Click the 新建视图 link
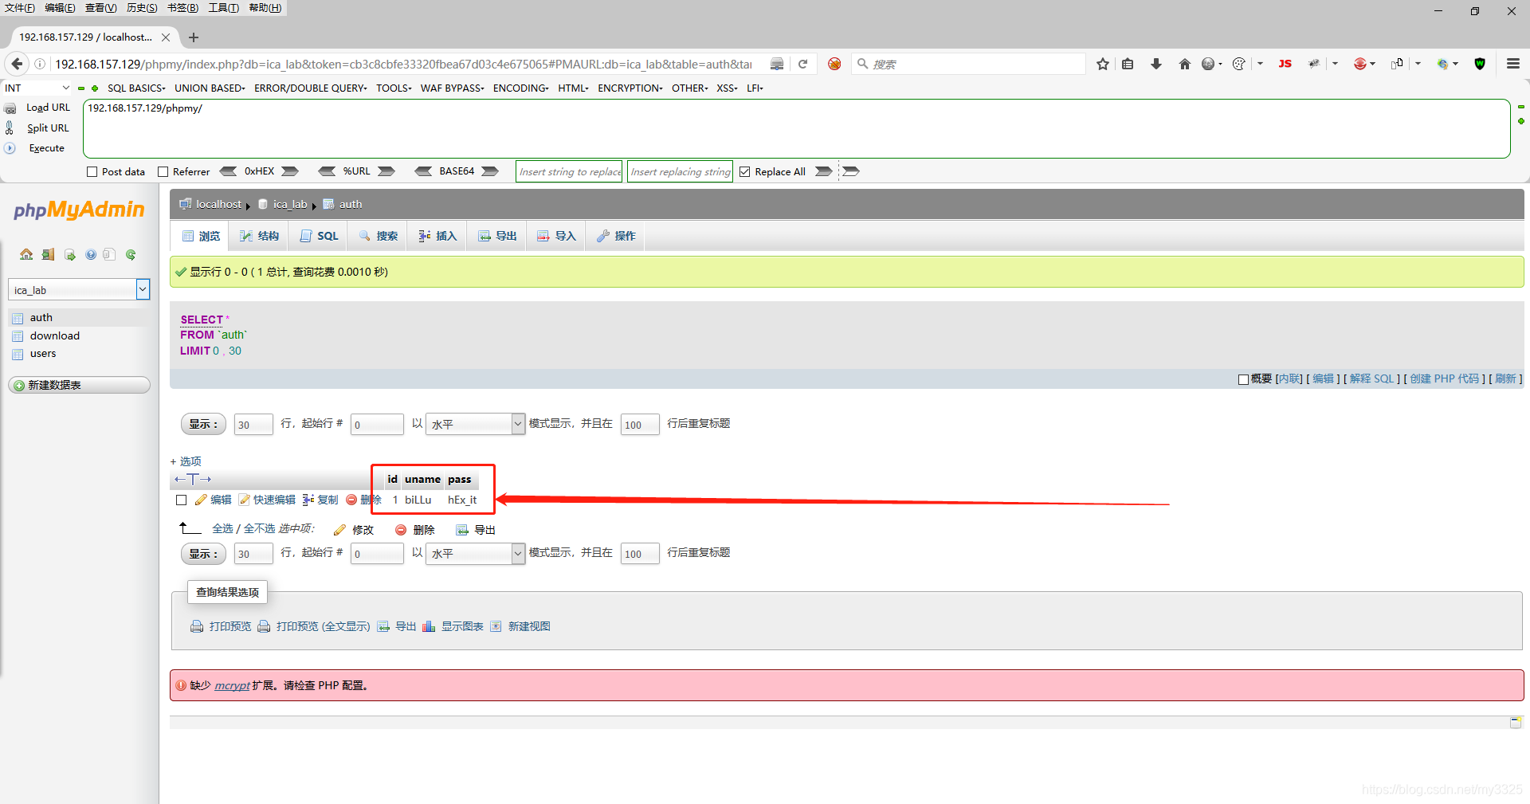The image size is (1530, 804). click(529, 626)
